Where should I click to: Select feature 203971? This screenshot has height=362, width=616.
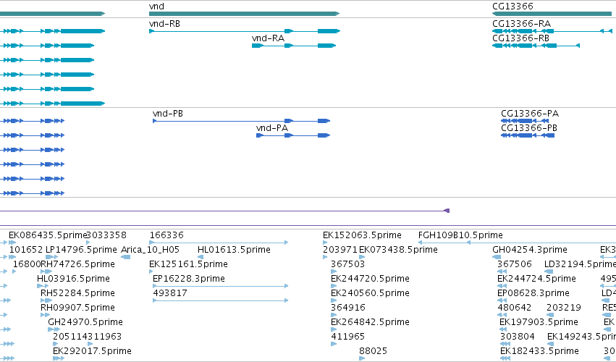pos(339,250)
